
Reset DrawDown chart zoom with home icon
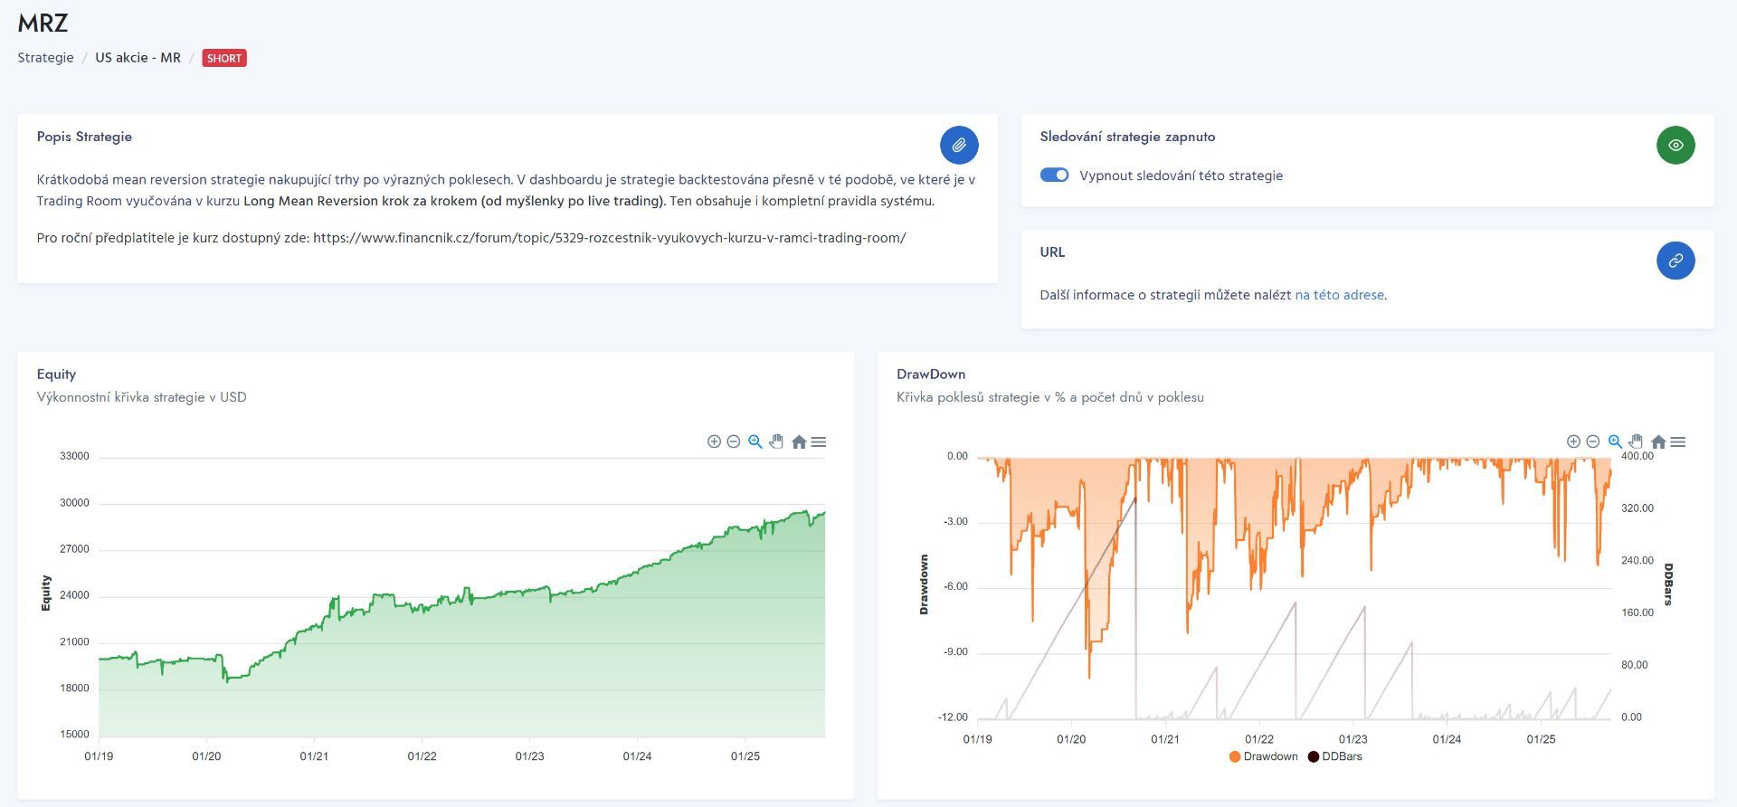click(1657, 442)
